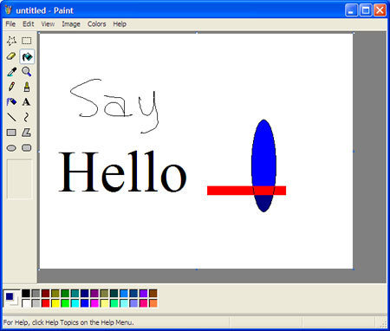Choose the yellow color in palette
The height and width of the screenshot is (331, 390).
click(55, 303)
